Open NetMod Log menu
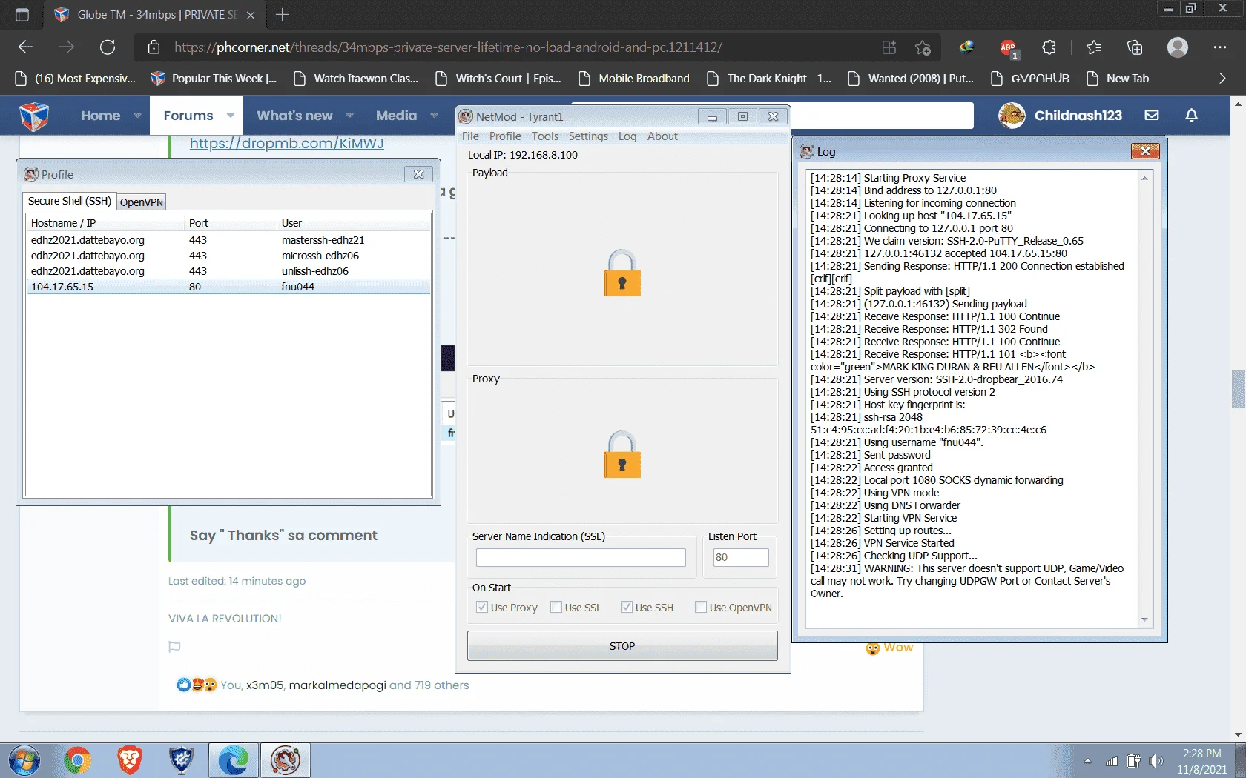Image resolution: width=1246 pixels, height=778 pixels. point(627,136)
